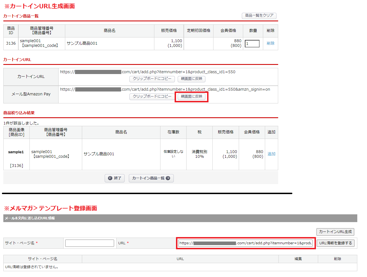Copy the メール型Amazon Pay URL to clipboard
This screenshot has width=367, height=277.
click(152, 96)
